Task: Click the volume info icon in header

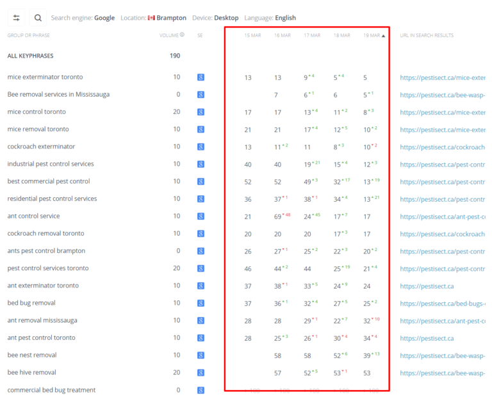Action: coord(182,35)
